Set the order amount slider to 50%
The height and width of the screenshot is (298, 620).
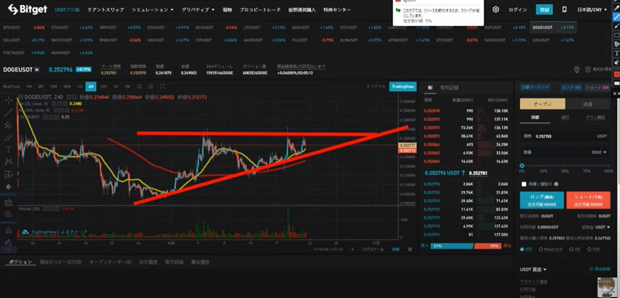[x=565, y=166]
